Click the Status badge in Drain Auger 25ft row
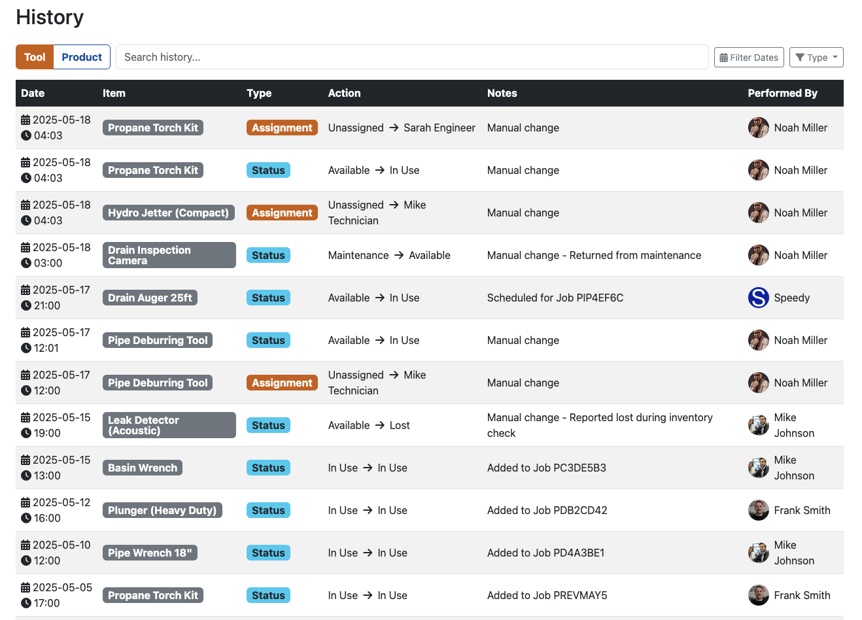862x620 pixels. (268, 298)
